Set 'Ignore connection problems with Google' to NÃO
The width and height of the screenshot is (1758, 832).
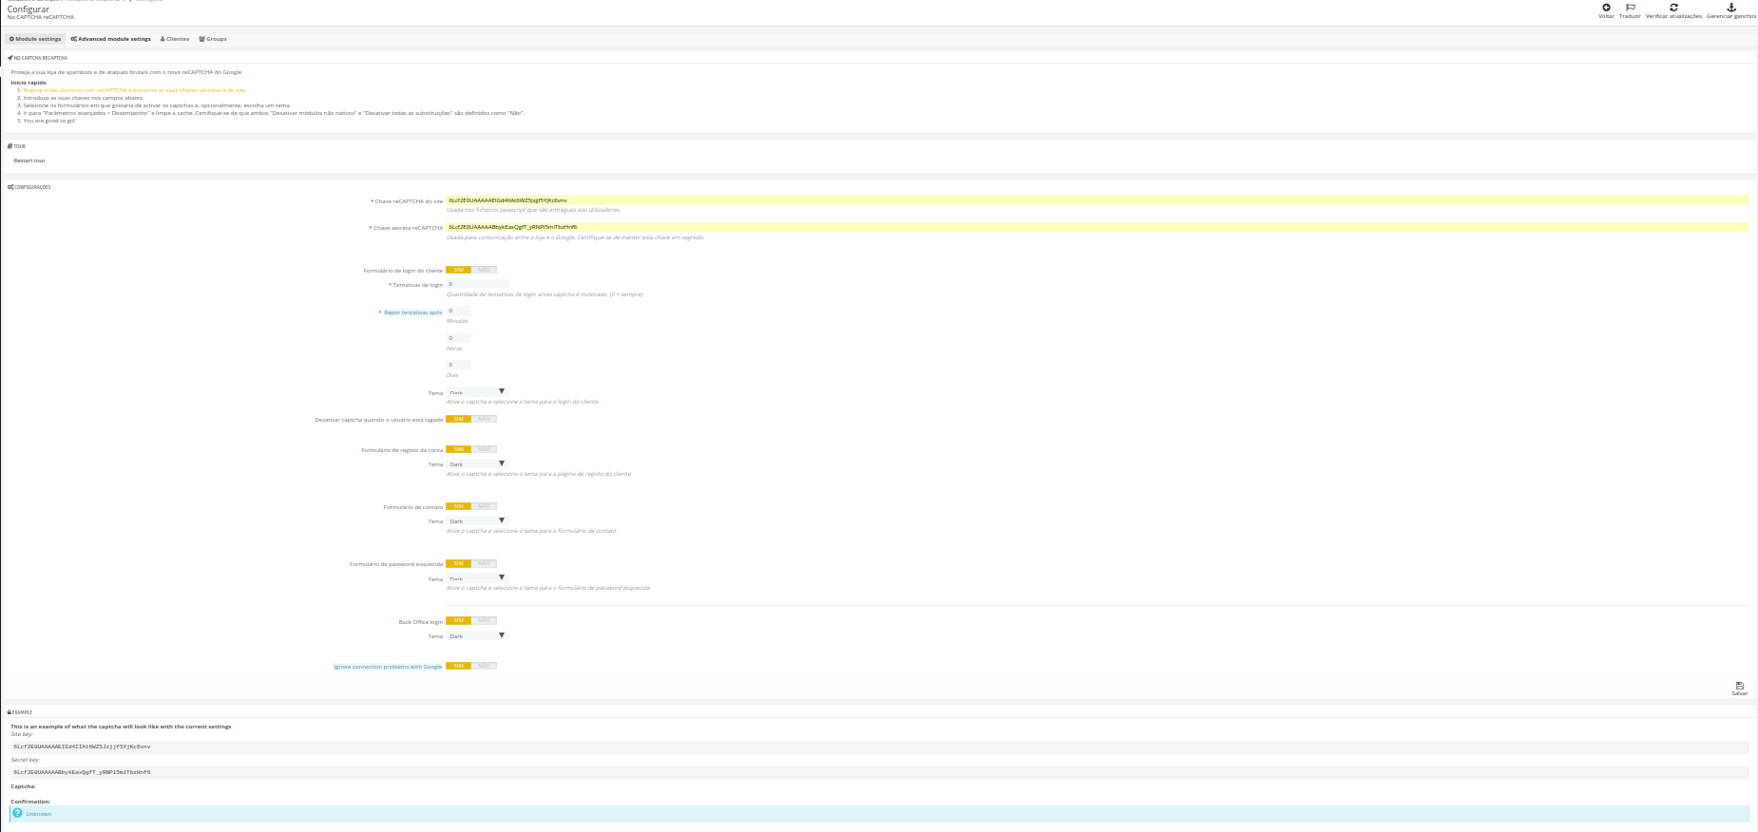pyautogui.click(x=484, y=666)
